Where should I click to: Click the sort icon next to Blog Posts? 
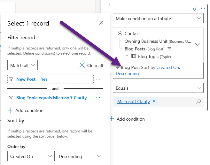[x=170, y=49]
